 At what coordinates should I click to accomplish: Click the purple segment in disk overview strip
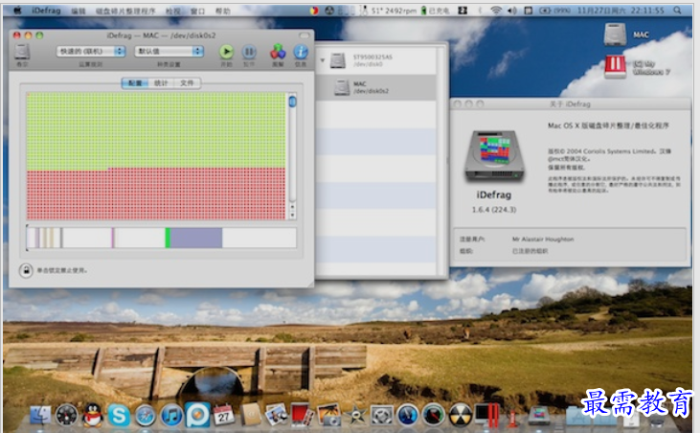196,238
